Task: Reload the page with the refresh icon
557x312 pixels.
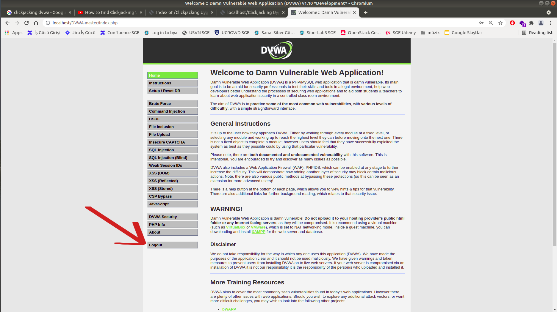Action: tap(26, 23)
